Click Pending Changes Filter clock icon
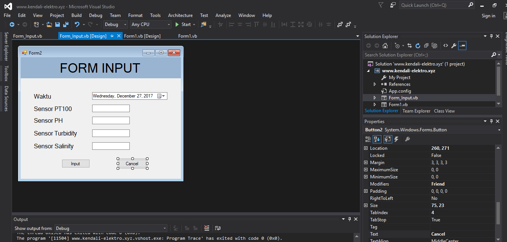The height and width of the screenshot is (242, 507). 397,46
